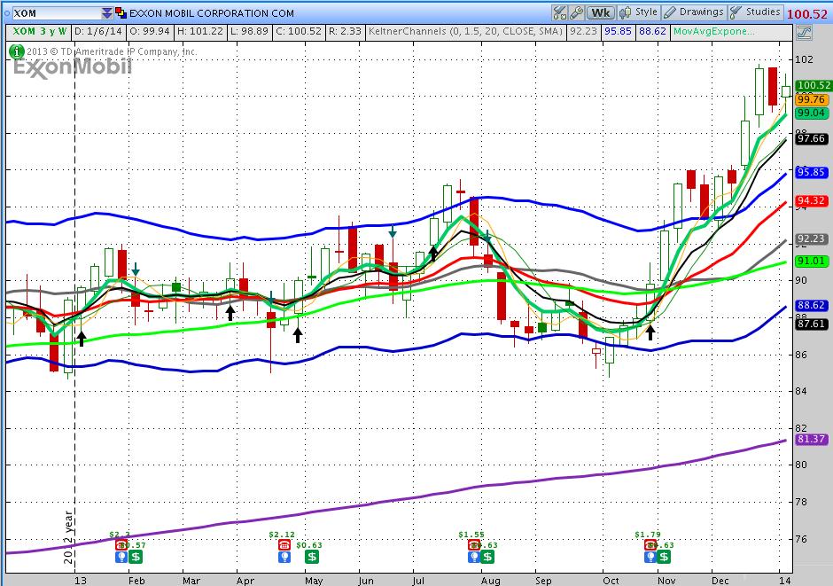Click the blue 95.85 price bubble on axis
833x586 pixels.
pos(811,172)
